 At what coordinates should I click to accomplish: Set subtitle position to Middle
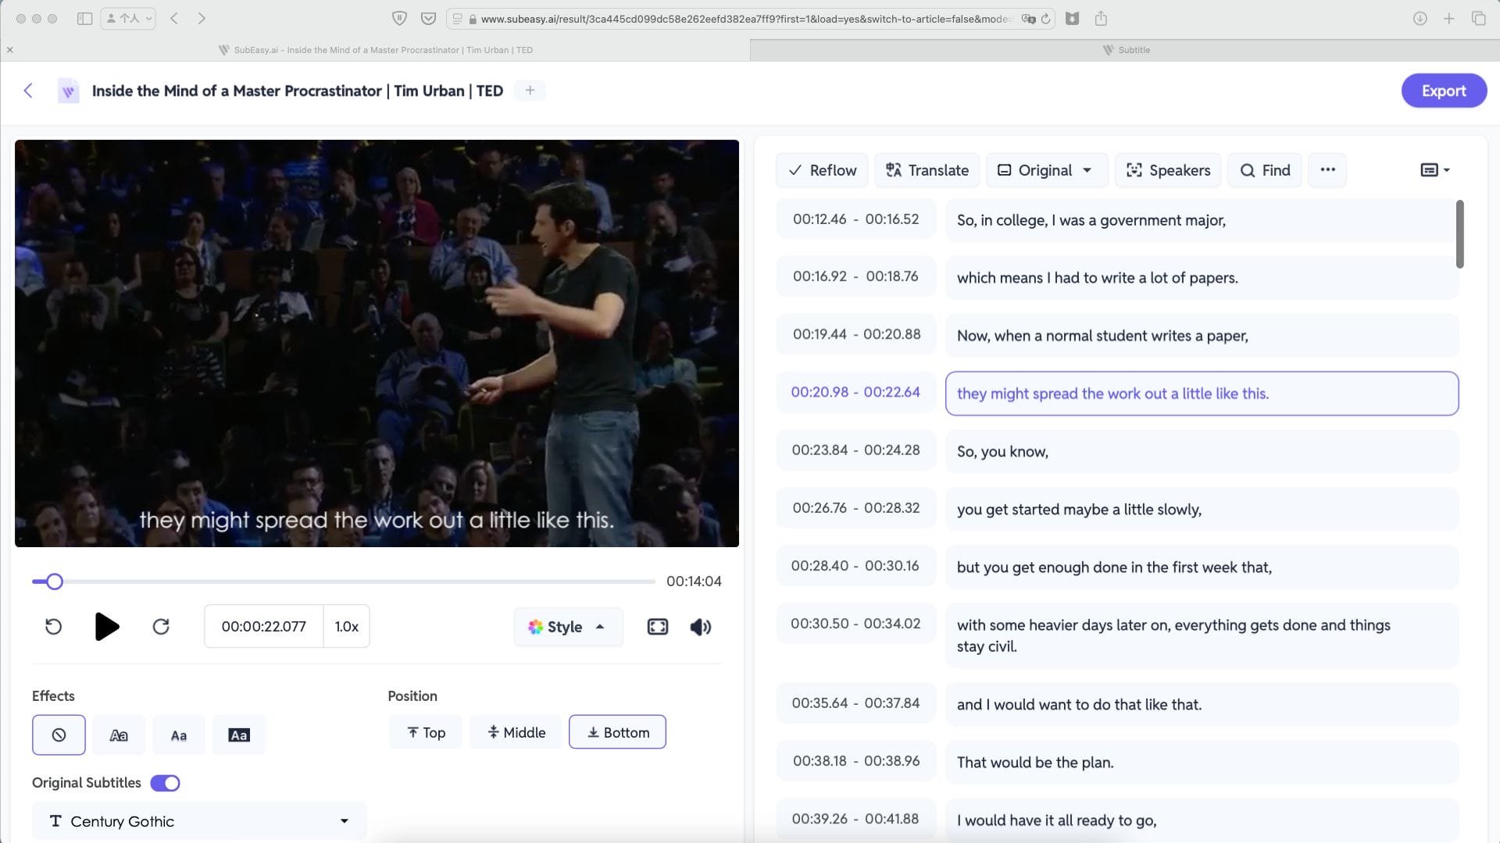tap(516, 732)
